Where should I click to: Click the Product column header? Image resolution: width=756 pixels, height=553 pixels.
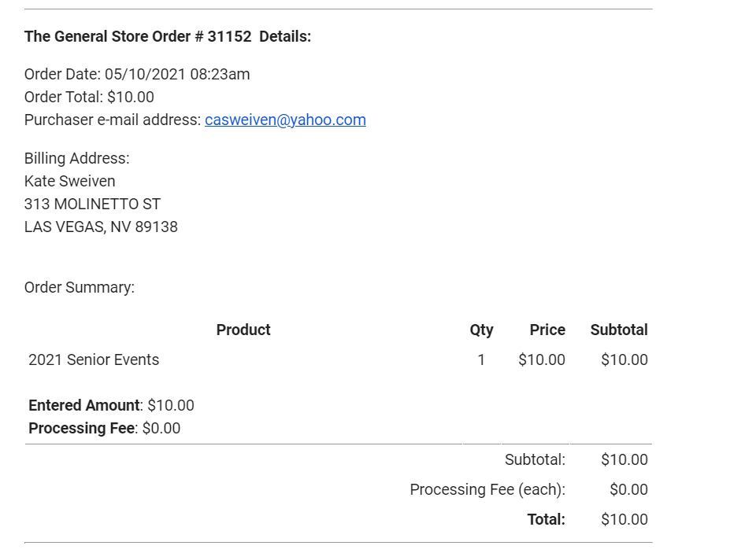point(243,330)
